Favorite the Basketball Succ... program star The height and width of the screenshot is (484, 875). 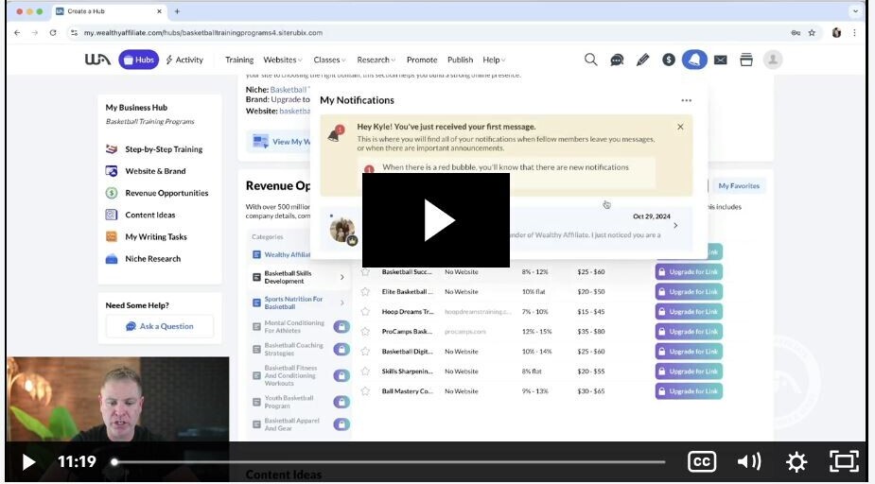365,272
